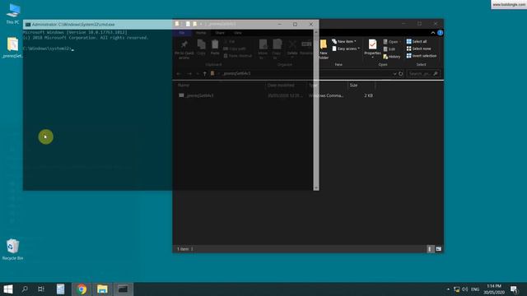Select the Windows Comma... type cell
The height and width of the screenshot is (296, 527).
[326, 95]
